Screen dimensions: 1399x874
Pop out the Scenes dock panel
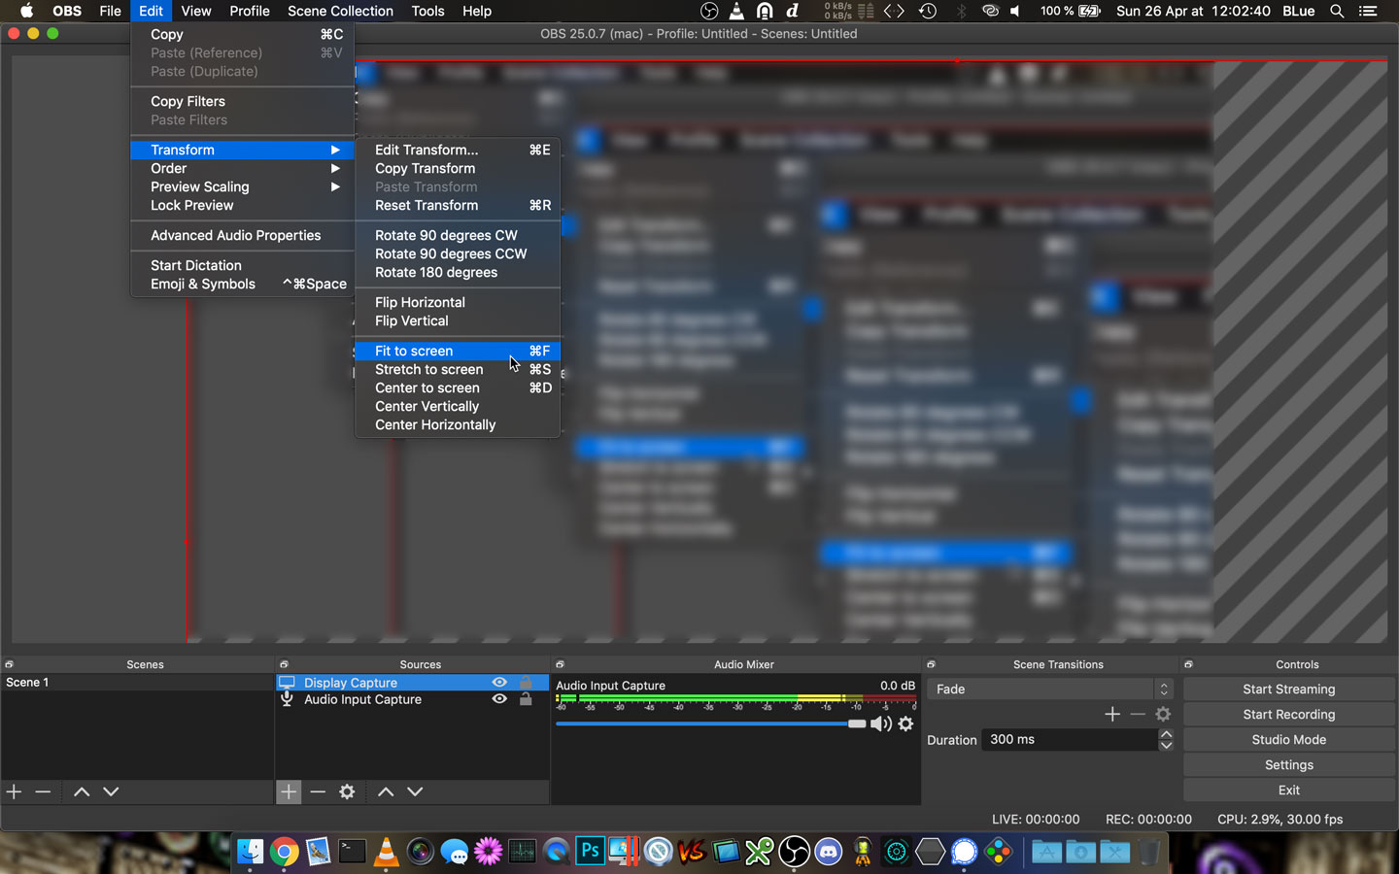(x=9, y=665)
